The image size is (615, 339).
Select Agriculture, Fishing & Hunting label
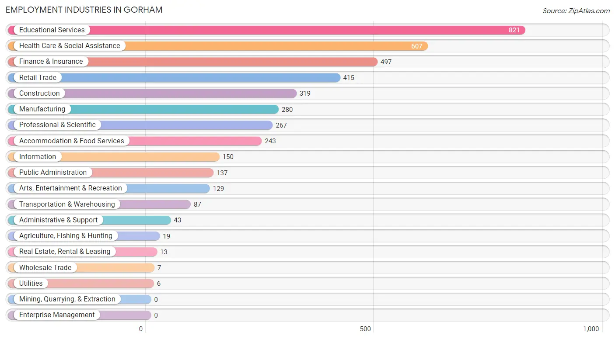(x=66, y=236)
